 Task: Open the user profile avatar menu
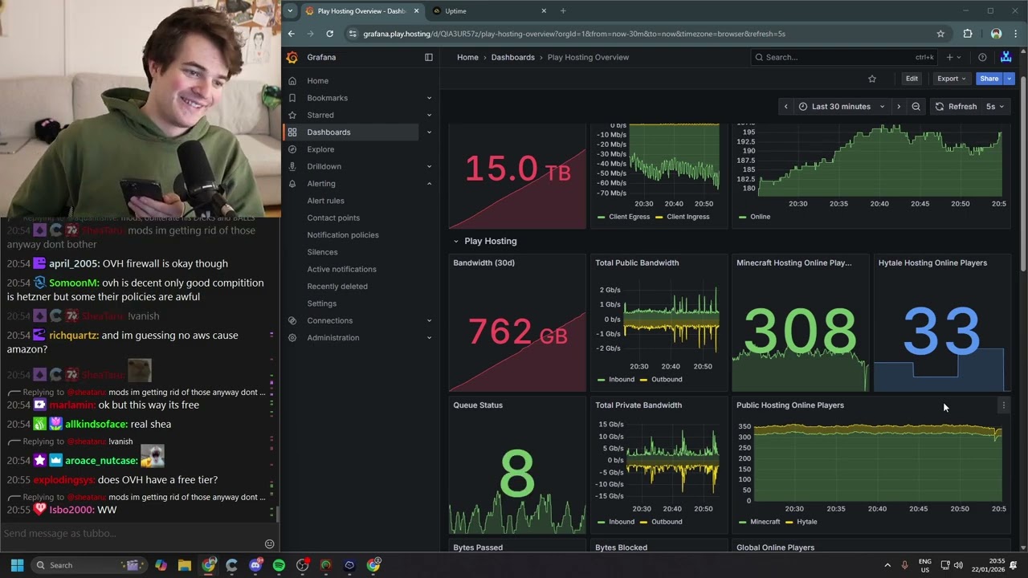(x=1006, y=57)
